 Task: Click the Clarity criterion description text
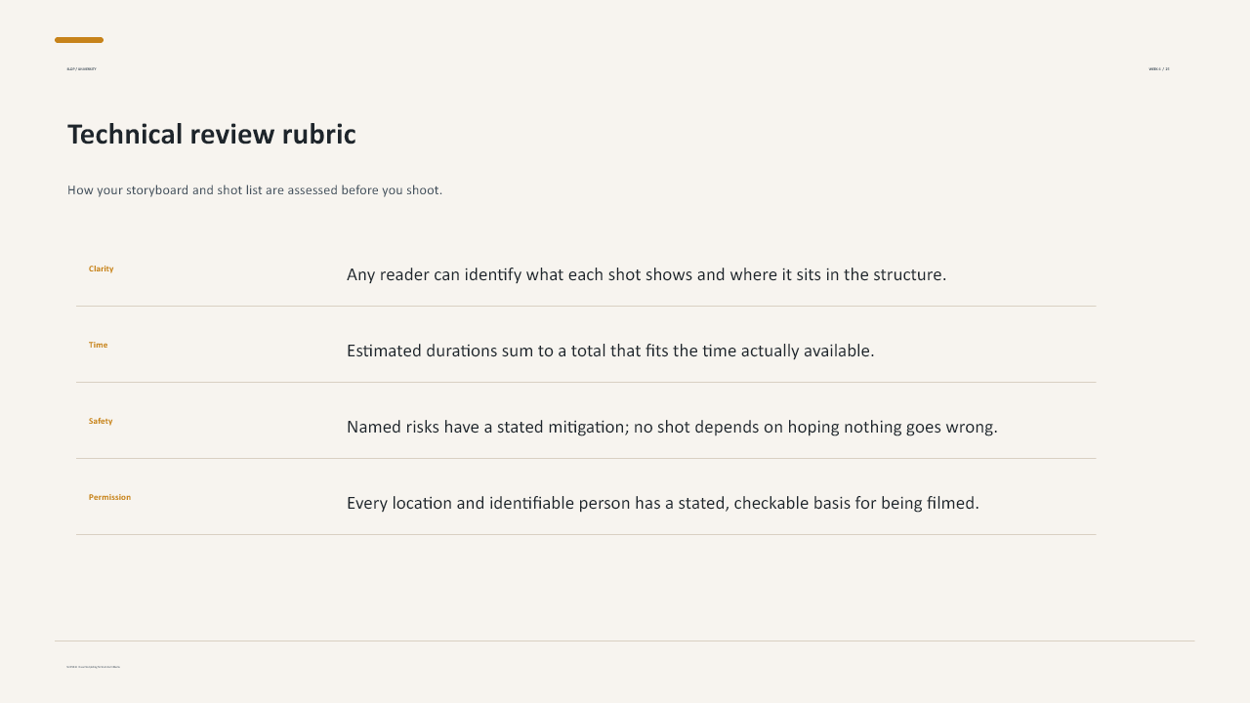646,274
